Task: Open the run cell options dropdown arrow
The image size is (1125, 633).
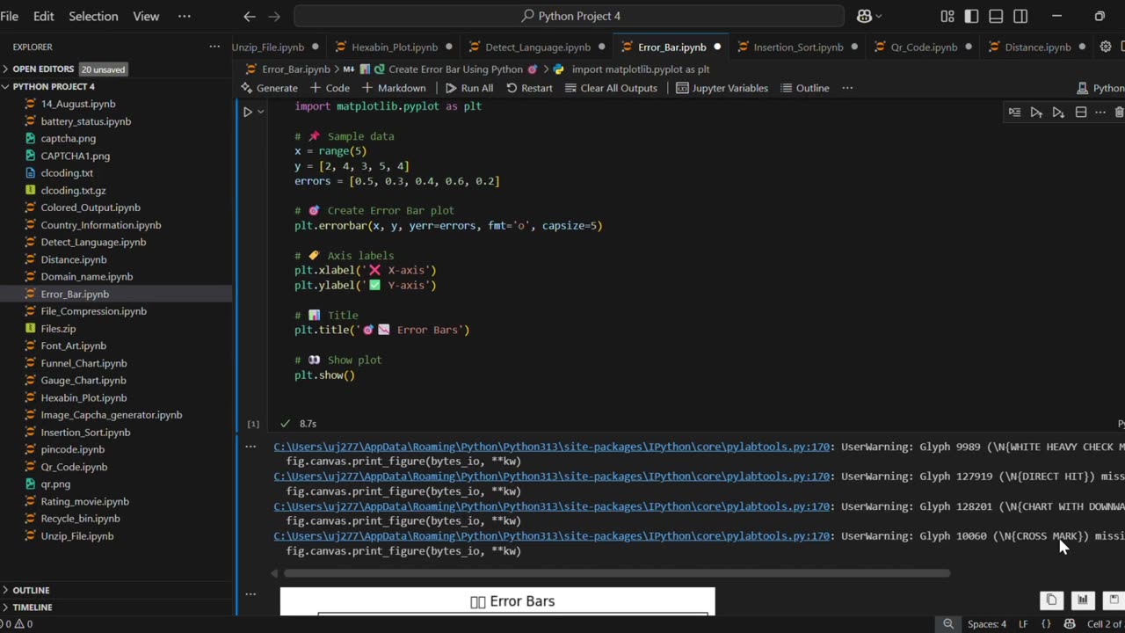Action: [261, 112]
